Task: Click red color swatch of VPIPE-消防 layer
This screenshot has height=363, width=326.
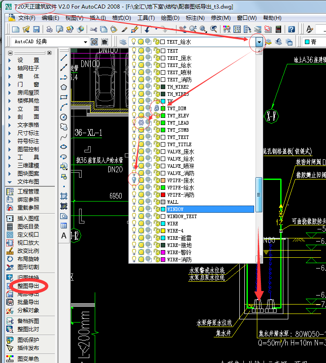Action: (x=163, y=194)
